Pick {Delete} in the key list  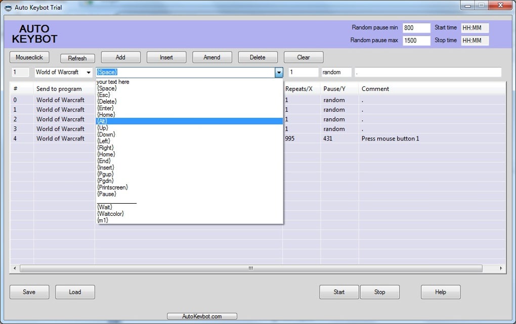point(190,101)
